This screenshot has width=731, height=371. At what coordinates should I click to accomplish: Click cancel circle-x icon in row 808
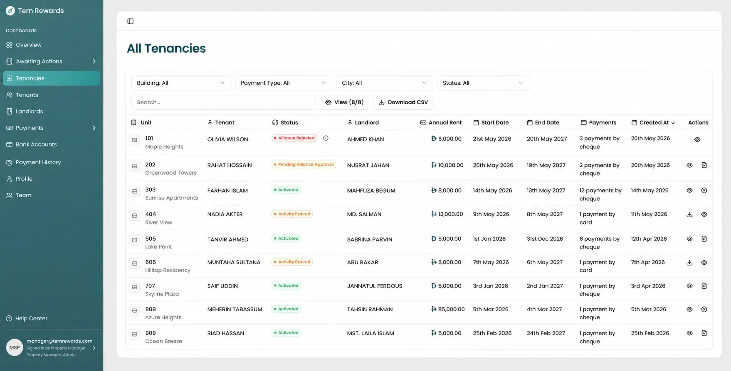click(x=704, y=310)
